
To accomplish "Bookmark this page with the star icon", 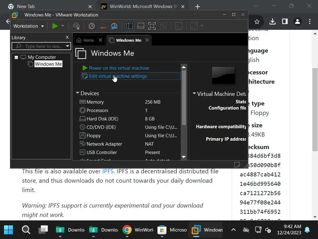I will pos(257,21).
